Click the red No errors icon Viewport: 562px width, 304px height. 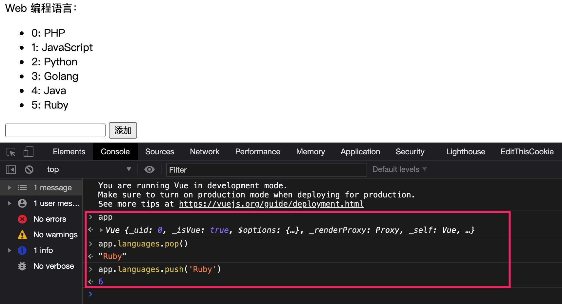[x=22, y=219]
